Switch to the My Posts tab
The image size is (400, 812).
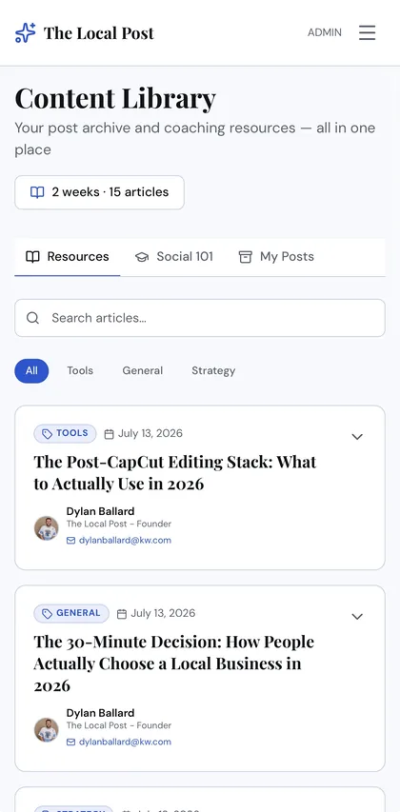point(276,257)
